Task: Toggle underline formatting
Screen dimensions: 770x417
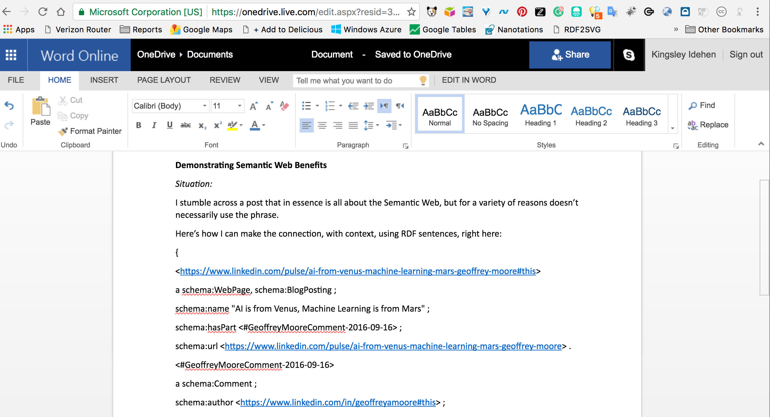Action: pos(170,125)
